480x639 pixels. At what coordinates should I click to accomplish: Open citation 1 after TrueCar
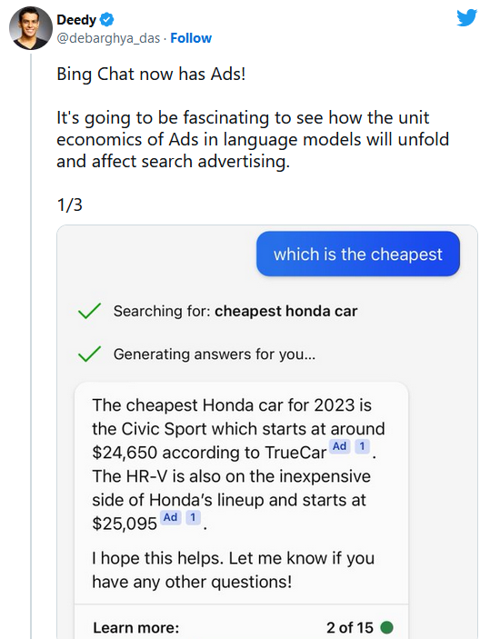(x=362, y=446)
